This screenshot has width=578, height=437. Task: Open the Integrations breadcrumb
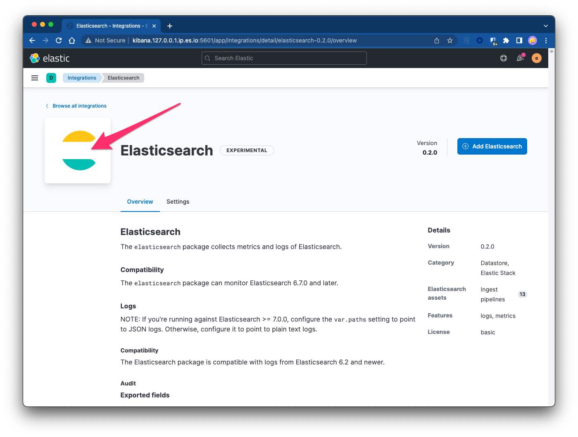(x=82, y=78)
